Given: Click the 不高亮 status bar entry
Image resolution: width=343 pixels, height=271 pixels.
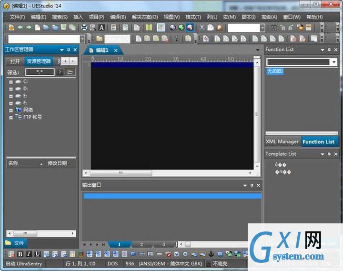Looking at the screenshot, I should pyautogui.click(x=220, y=263).
